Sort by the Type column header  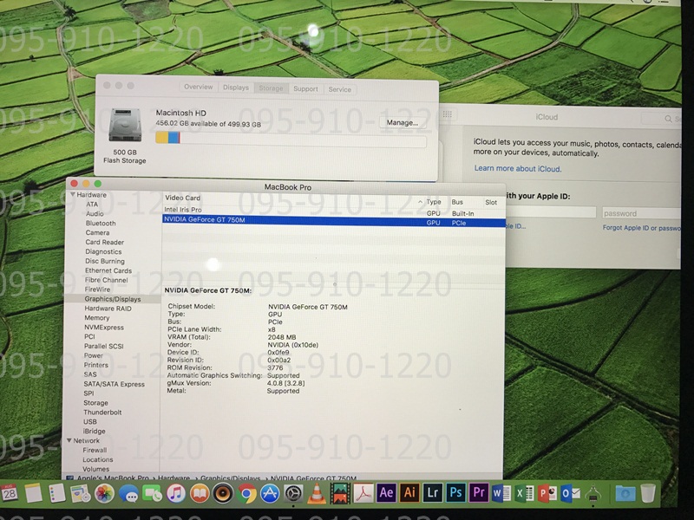[434, 202]
